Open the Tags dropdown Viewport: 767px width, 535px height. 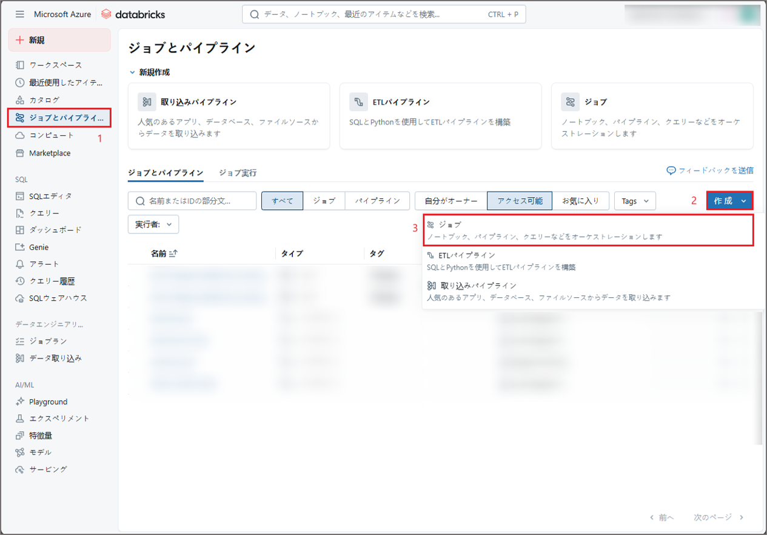tap(635, 201)
